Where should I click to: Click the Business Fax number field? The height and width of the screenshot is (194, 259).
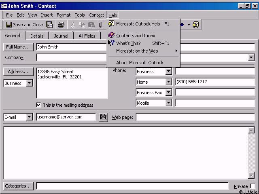[x=215, y=93]
